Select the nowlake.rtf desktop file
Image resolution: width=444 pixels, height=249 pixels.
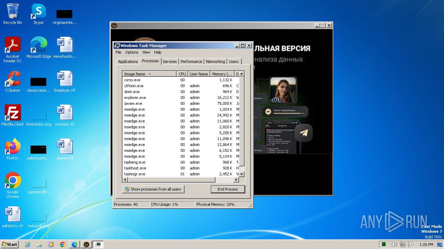click(x=65, y=116)
